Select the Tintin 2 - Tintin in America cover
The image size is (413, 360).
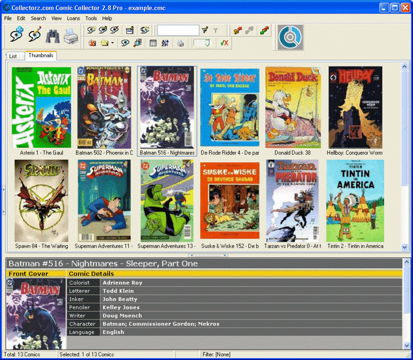[355, 201]
